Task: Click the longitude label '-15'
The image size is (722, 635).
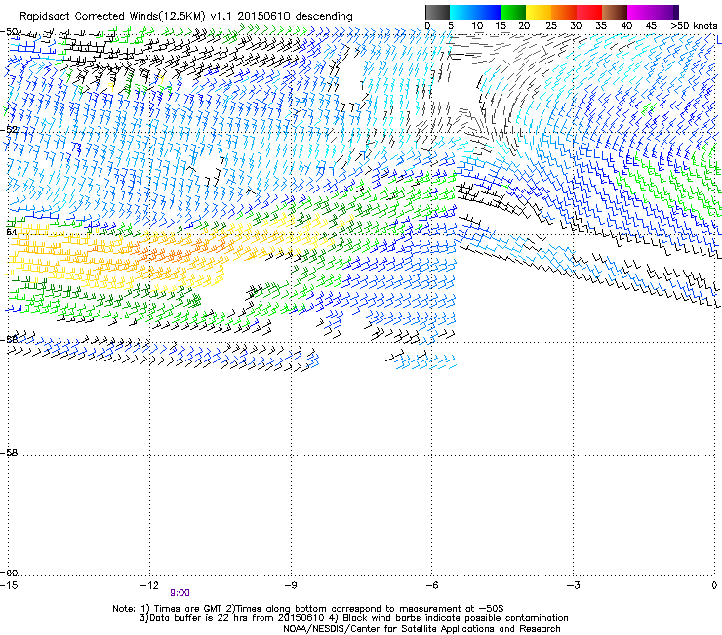Action: click(x=9, y=585)
